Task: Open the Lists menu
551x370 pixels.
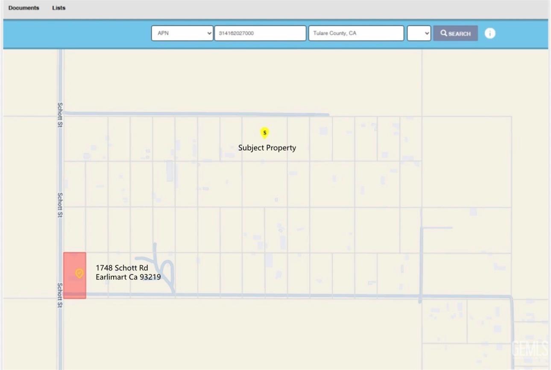Action: 59,8
